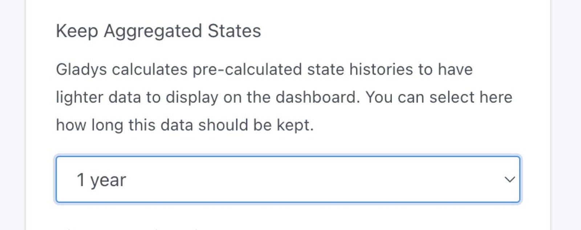Click the "Keep Aggregated States" heading

pos(158,31)
